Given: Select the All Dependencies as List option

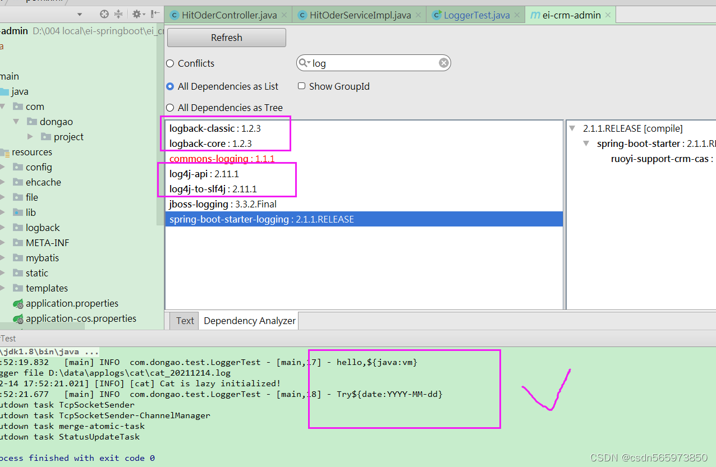Looking at the screenshot, I should pyautogui.click(x=170, y=86).
